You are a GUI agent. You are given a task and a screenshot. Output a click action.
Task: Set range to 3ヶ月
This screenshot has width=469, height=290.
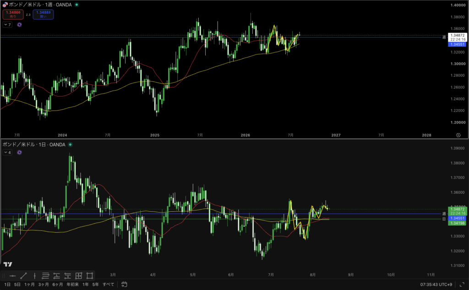pyautogui.click(x=44, y=285)
